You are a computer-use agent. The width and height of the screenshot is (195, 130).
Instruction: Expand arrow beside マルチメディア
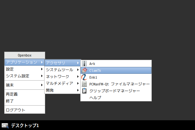78,83
